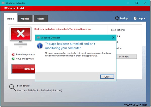Screen dimensions: 151x107
Task: Click red X icon beside Real-time protection
Action: tap(13, 55)
